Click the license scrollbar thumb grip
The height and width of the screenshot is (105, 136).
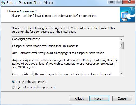[122, 45]
